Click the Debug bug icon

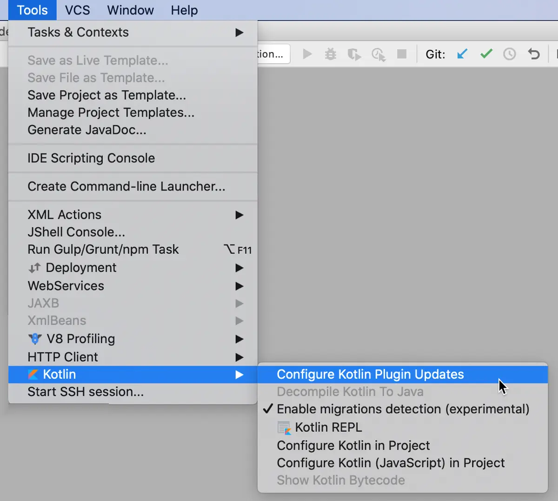(x=331, y=54)
